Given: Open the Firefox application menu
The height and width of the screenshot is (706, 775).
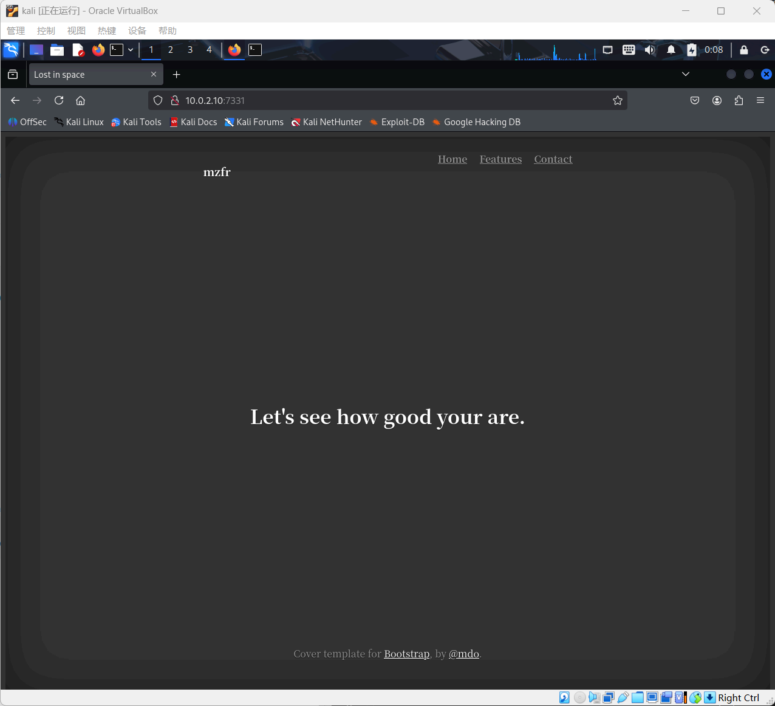Looking at the screenshot, I should (760, 100).
